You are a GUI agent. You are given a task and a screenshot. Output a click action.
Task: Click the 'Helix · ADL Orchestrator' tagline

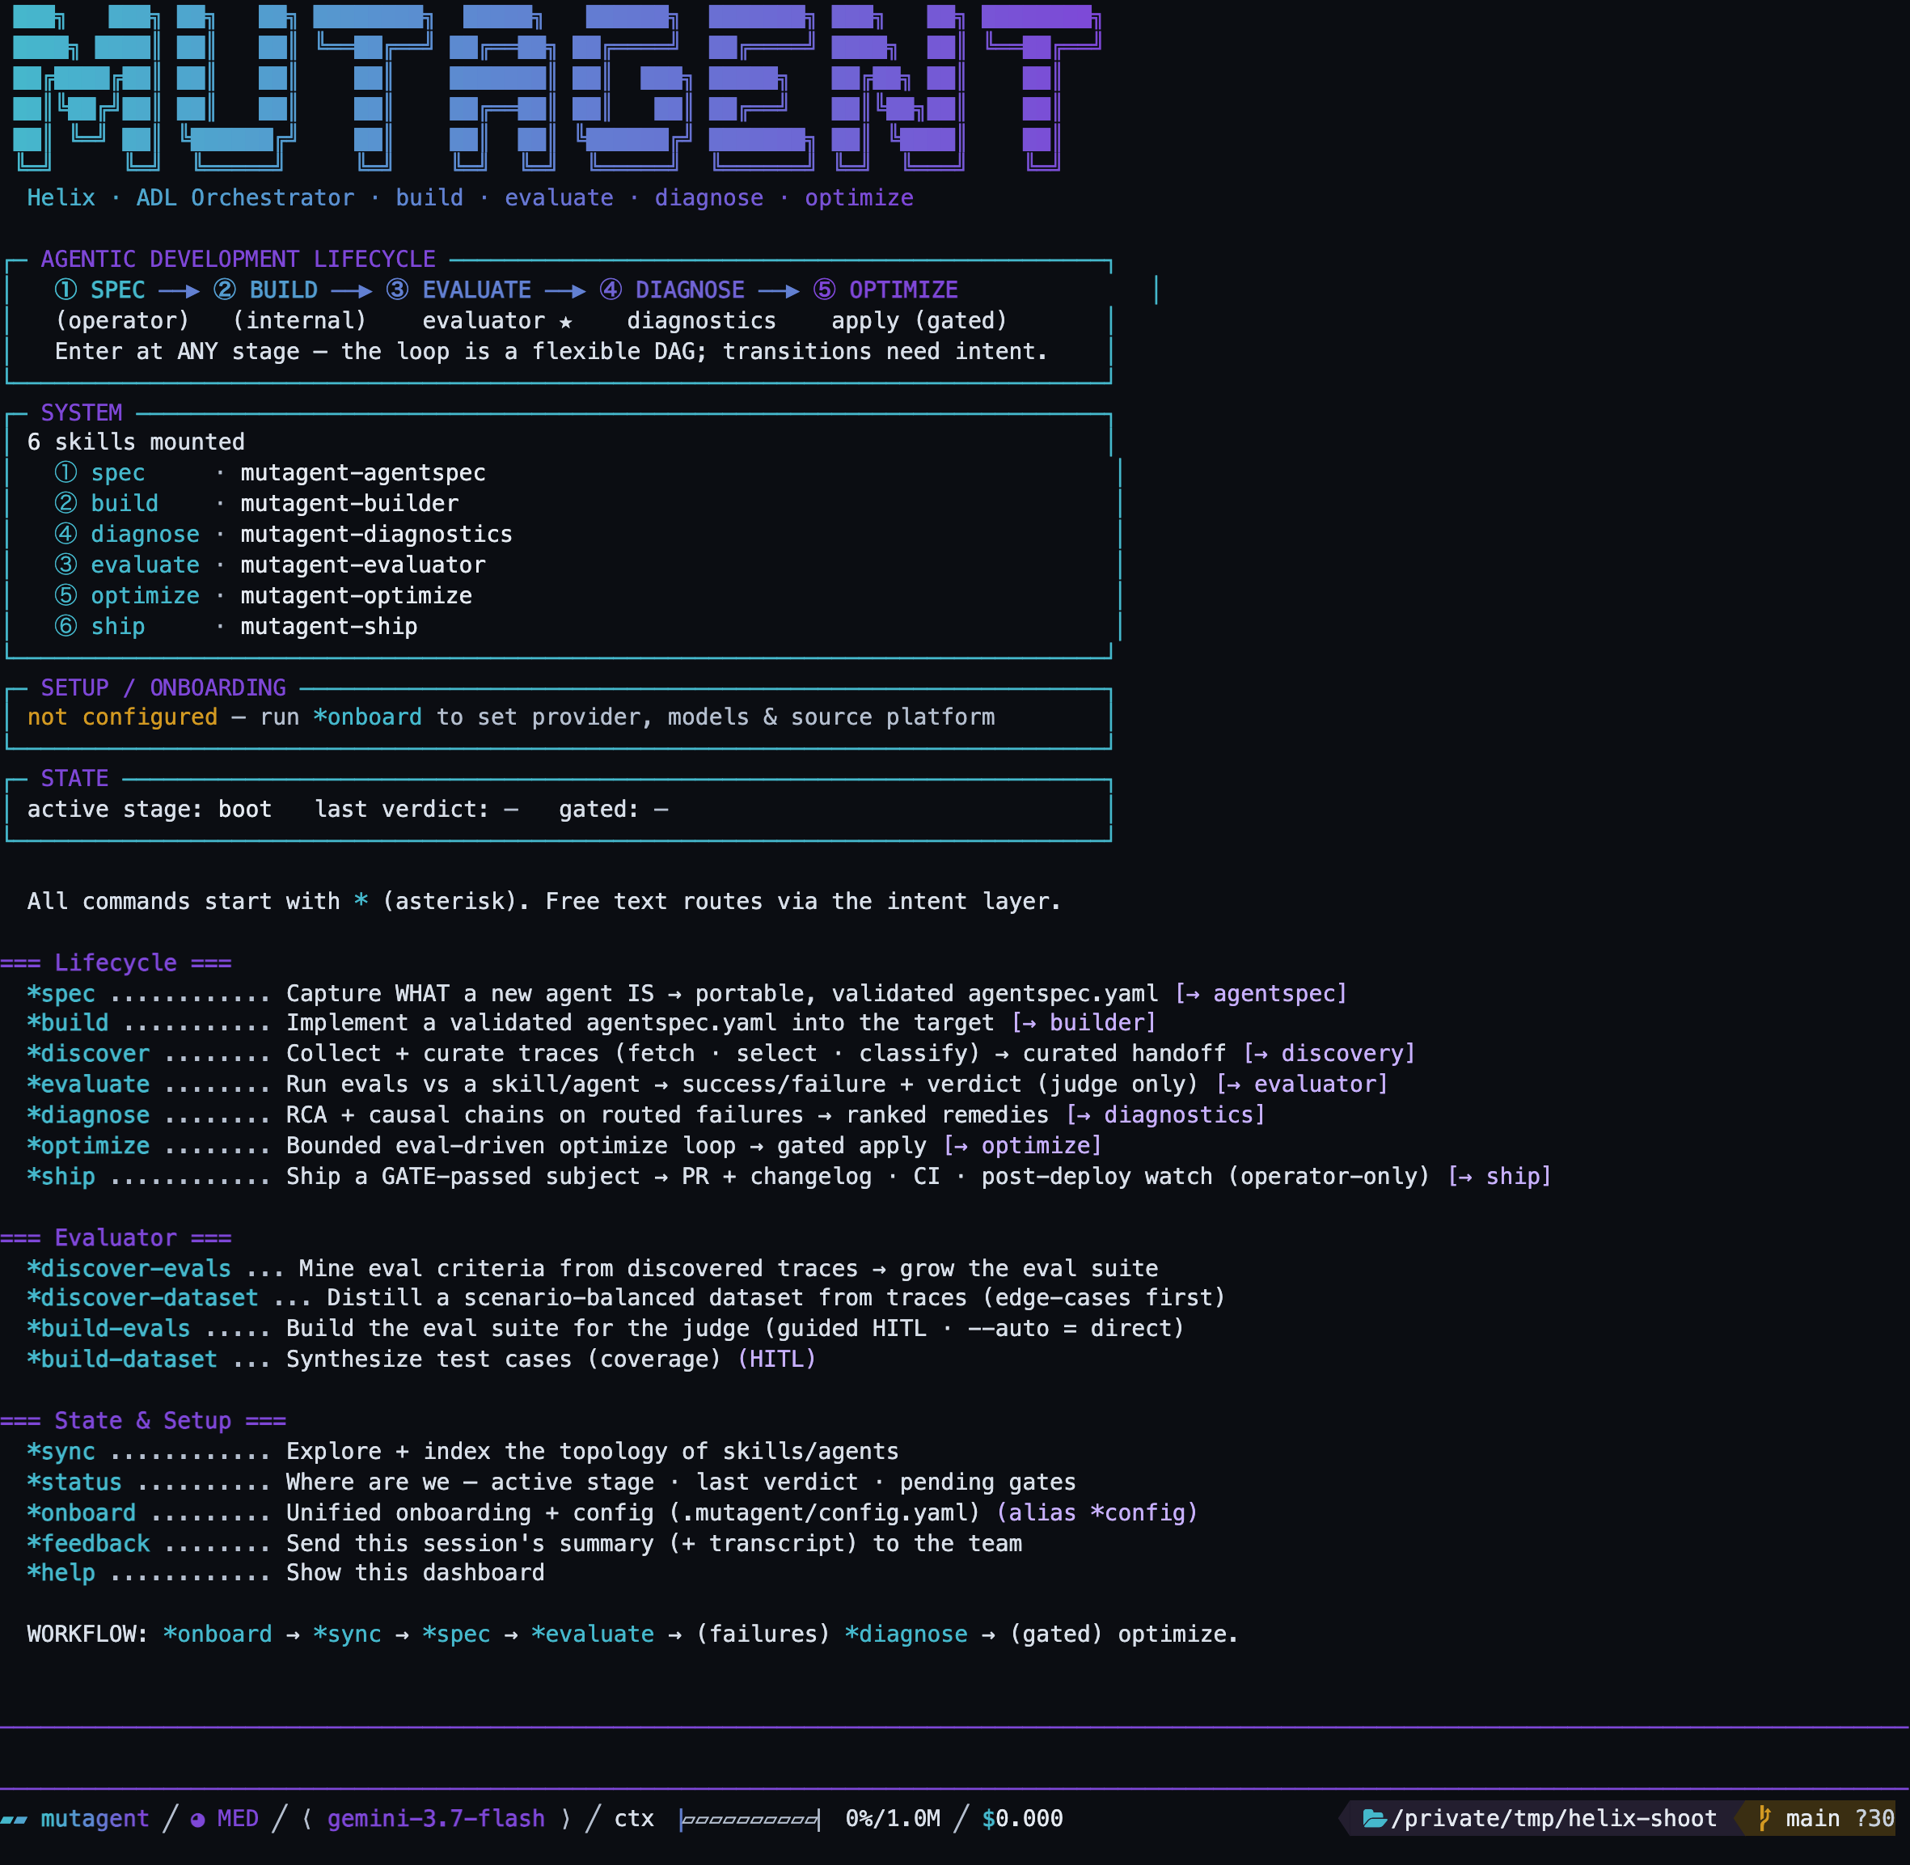tap(191, 198)
